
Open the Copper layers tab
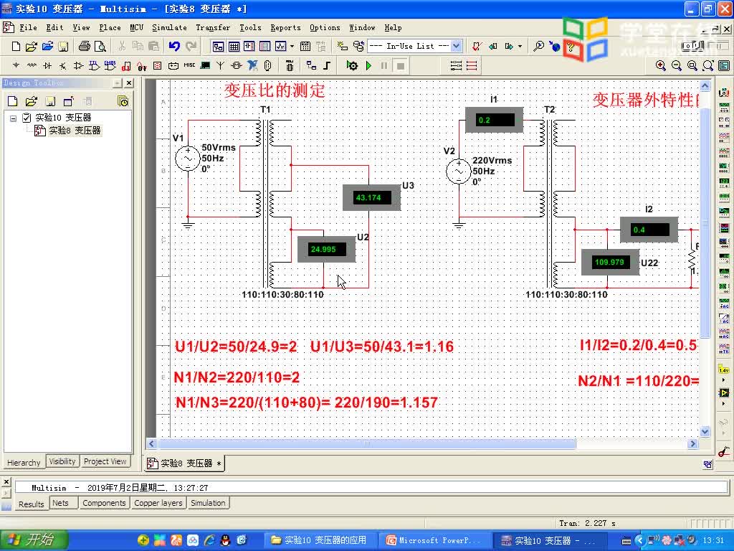point(158,503)
